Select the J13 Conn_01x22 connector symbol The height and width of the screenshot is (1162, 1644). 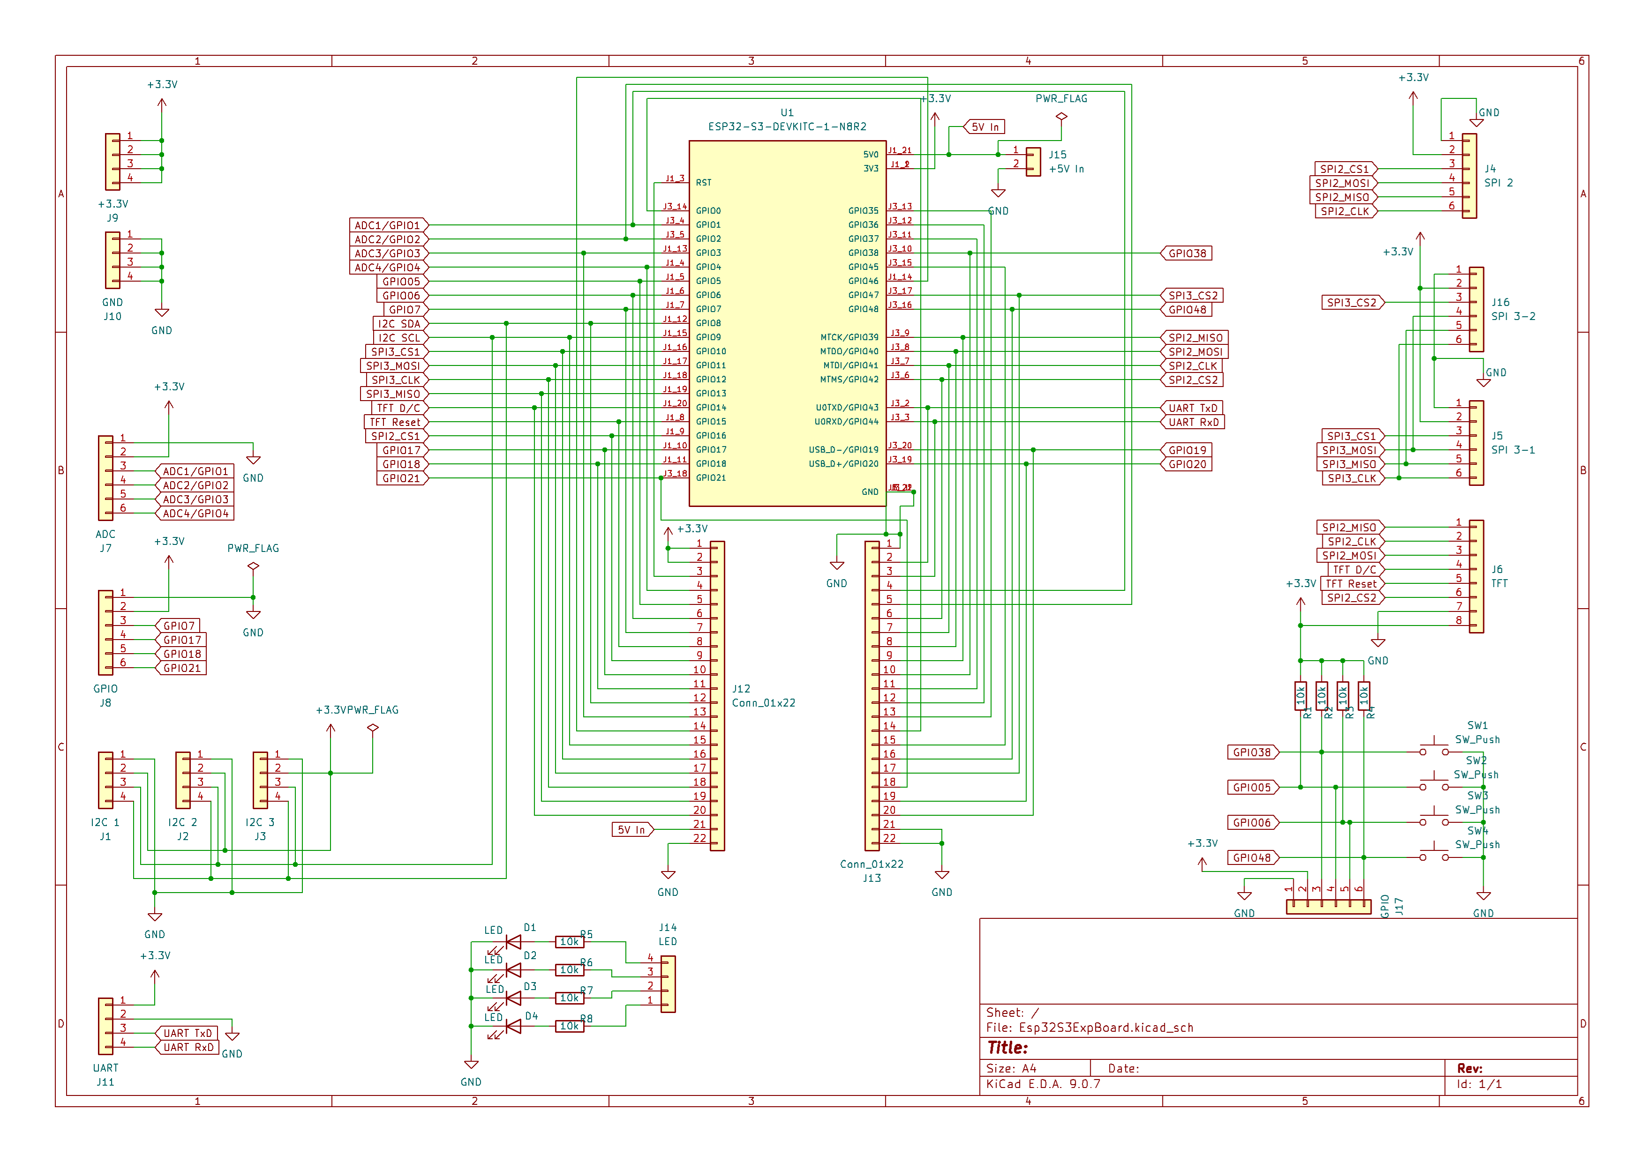(x=872, y=695)
